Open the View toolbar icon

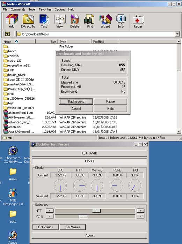[59, 21]
